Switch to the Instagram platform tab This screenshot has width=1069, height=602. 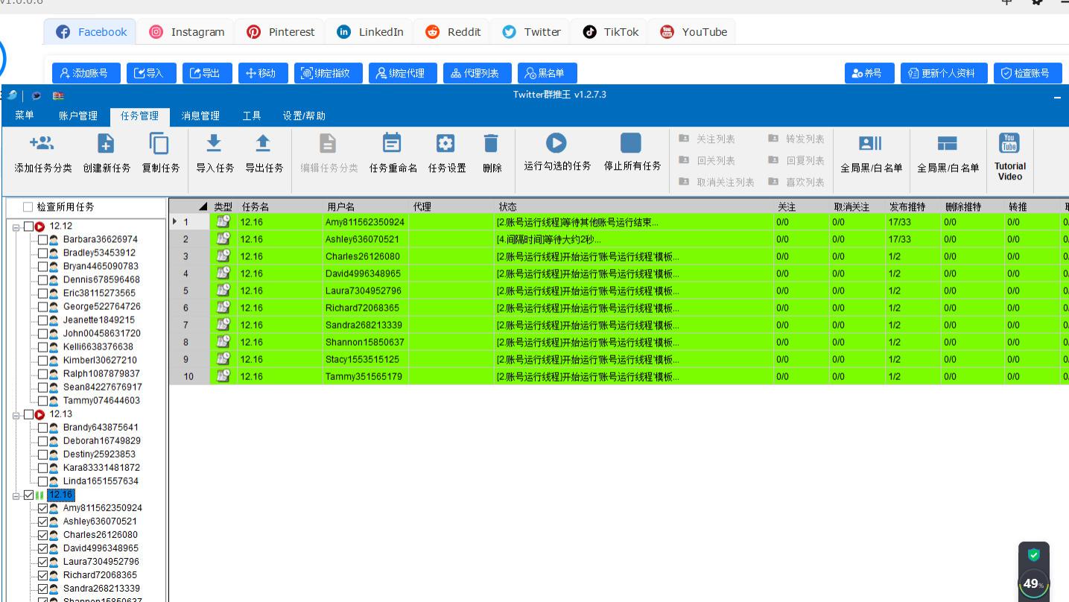(x=186, y=32)
